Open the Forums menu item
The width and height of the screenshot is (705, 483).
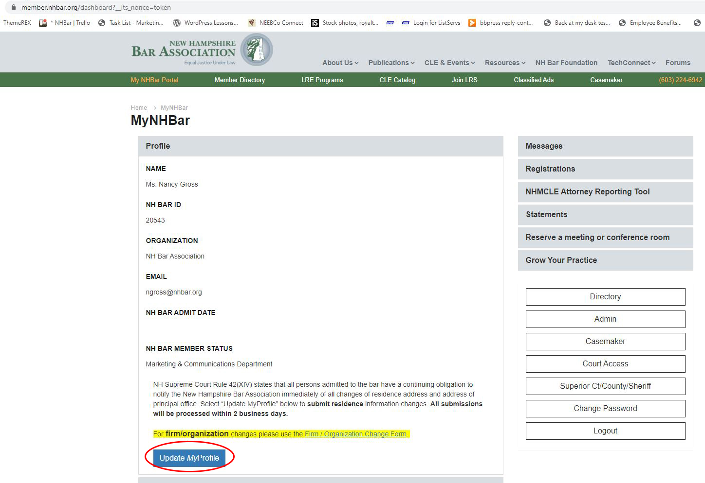[678, 63]
